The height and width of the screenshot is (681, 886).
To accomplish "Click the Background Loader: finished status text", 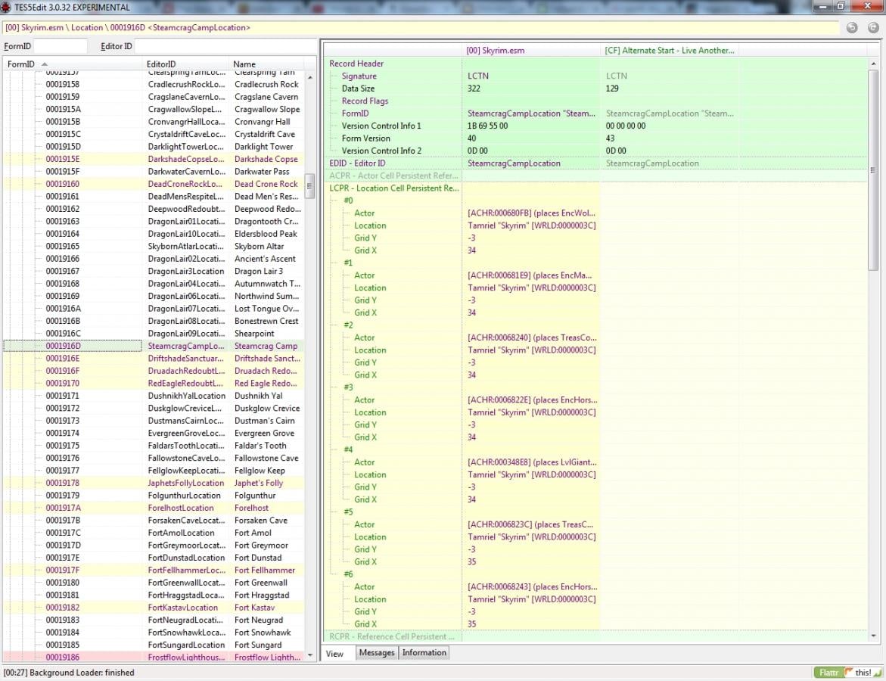I will tap(69, 673).
